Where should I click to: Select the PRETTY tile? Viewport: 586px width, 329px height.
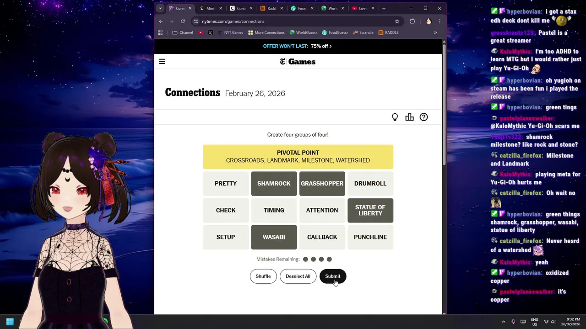coord(226,183)
